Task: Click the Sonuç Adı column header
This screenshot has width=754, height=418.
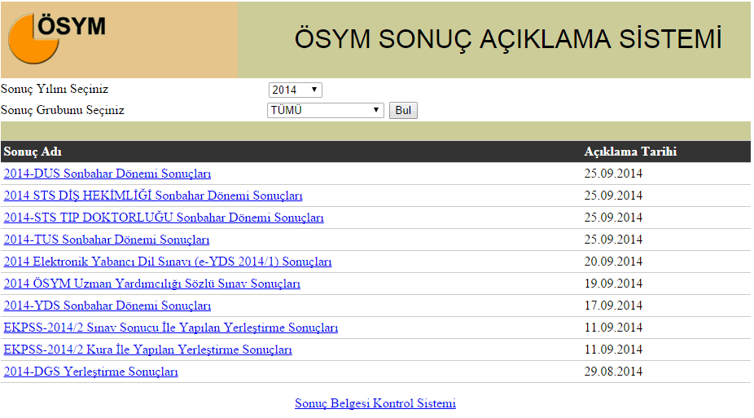Action: [x=33, y=152]
